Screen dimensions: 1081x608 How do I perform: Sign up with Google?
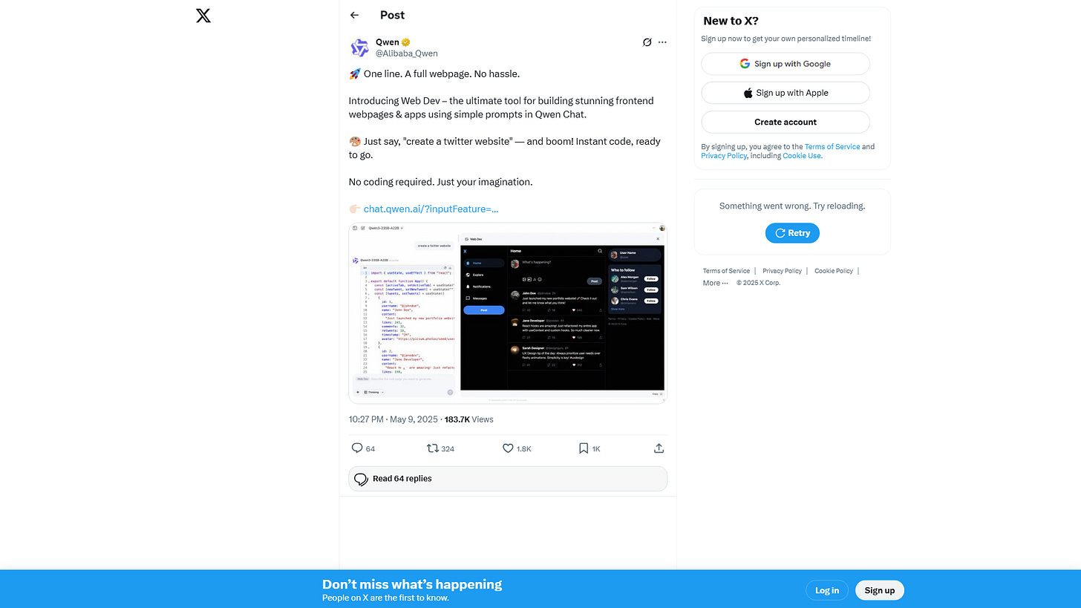(x=786, y=64)
